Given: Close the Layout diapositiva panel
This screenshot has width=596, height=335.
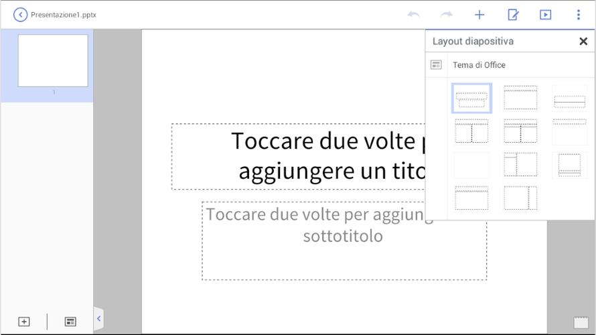Looking at the screenshot, I should (583, 42).
